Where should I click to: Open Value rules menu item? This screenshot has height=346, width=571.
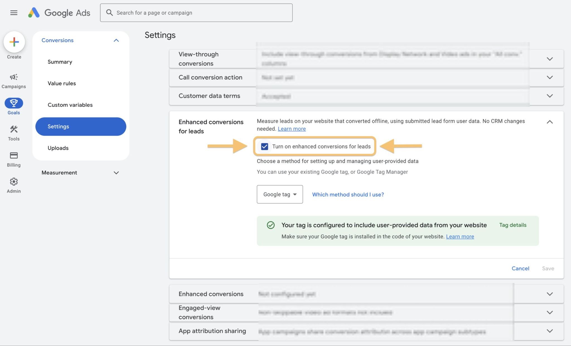click(62, 83)
